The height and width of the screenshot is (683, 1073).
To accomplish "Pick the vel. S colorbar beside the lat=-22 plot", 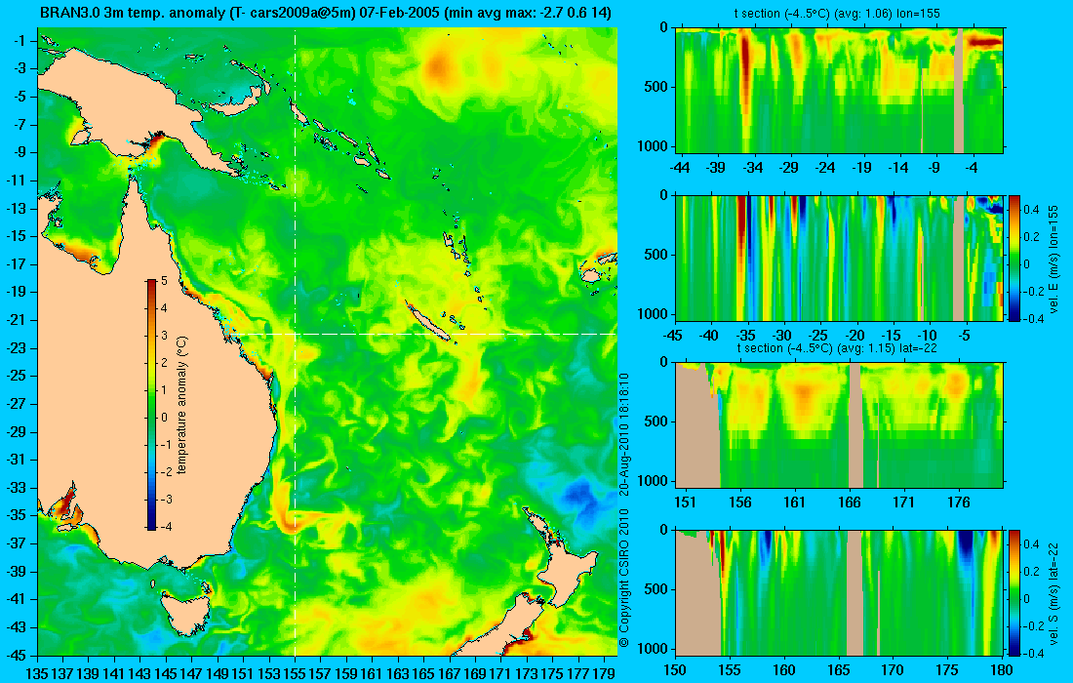I will tap(1013, 592).
